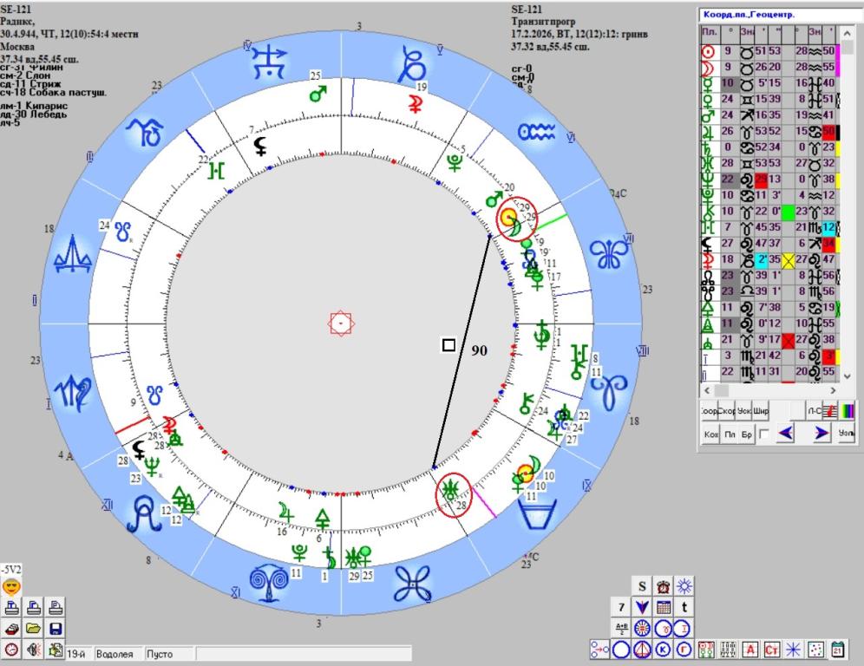Click the speaker sound icon
The width and height of the screenshot is (864, 666).
(x=34, y=650)
